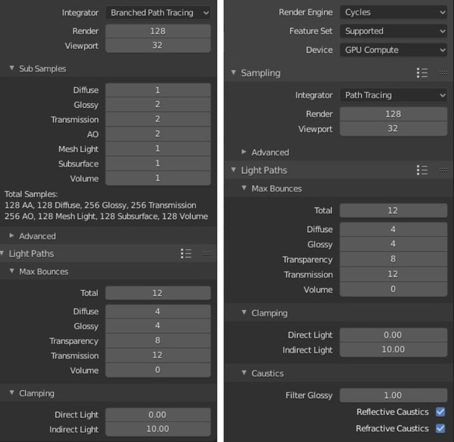Screen dimensions: 454x442
Task: Click Transmission sub samples field
Action: coord(157,119)
